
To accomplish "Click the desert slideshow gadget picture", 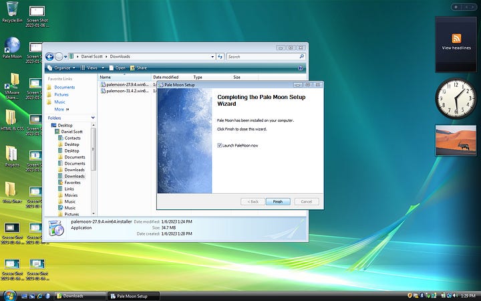I will (456, 140).
